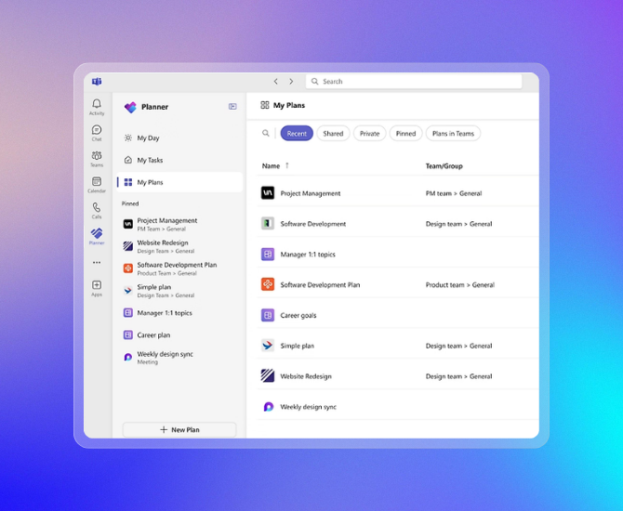Sort plans by Name column header
This screenshot has height=511, width=623.
[271, 166]
